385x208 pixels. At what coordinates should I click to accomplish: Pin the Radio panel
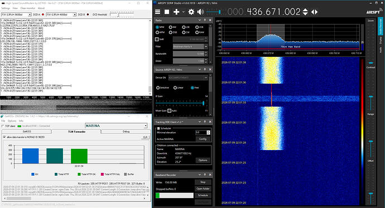point(205,20)
